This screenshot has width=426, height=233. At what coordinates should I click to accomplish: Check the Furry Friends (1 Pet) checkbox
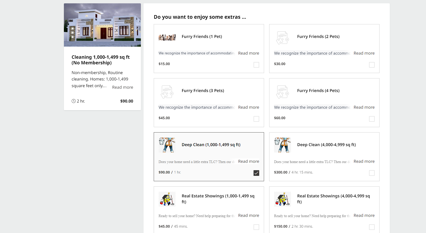coord(256,65)
